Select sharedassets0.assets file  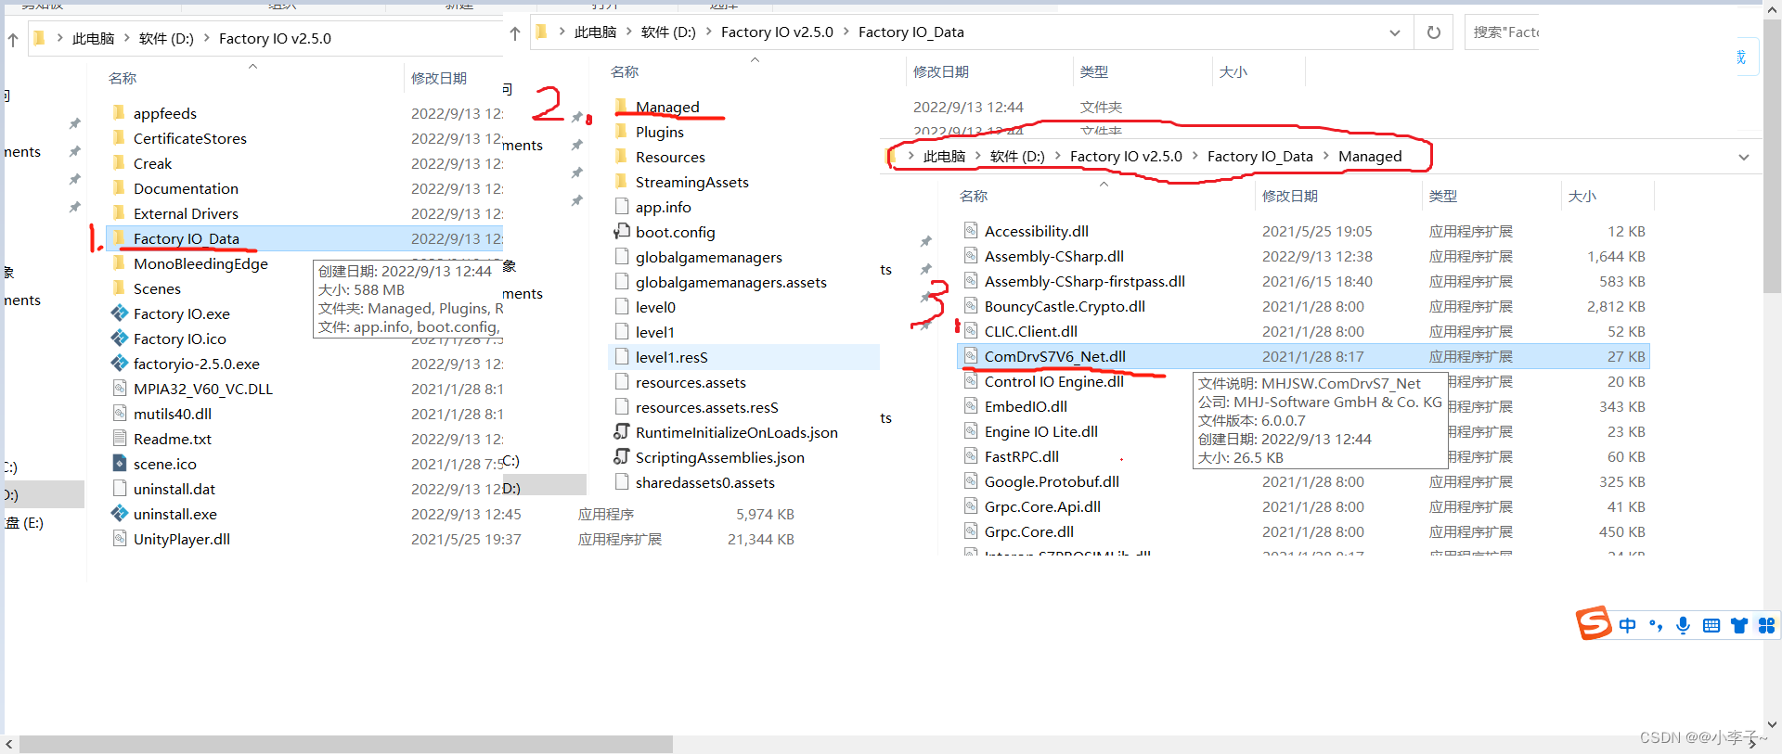705,482
